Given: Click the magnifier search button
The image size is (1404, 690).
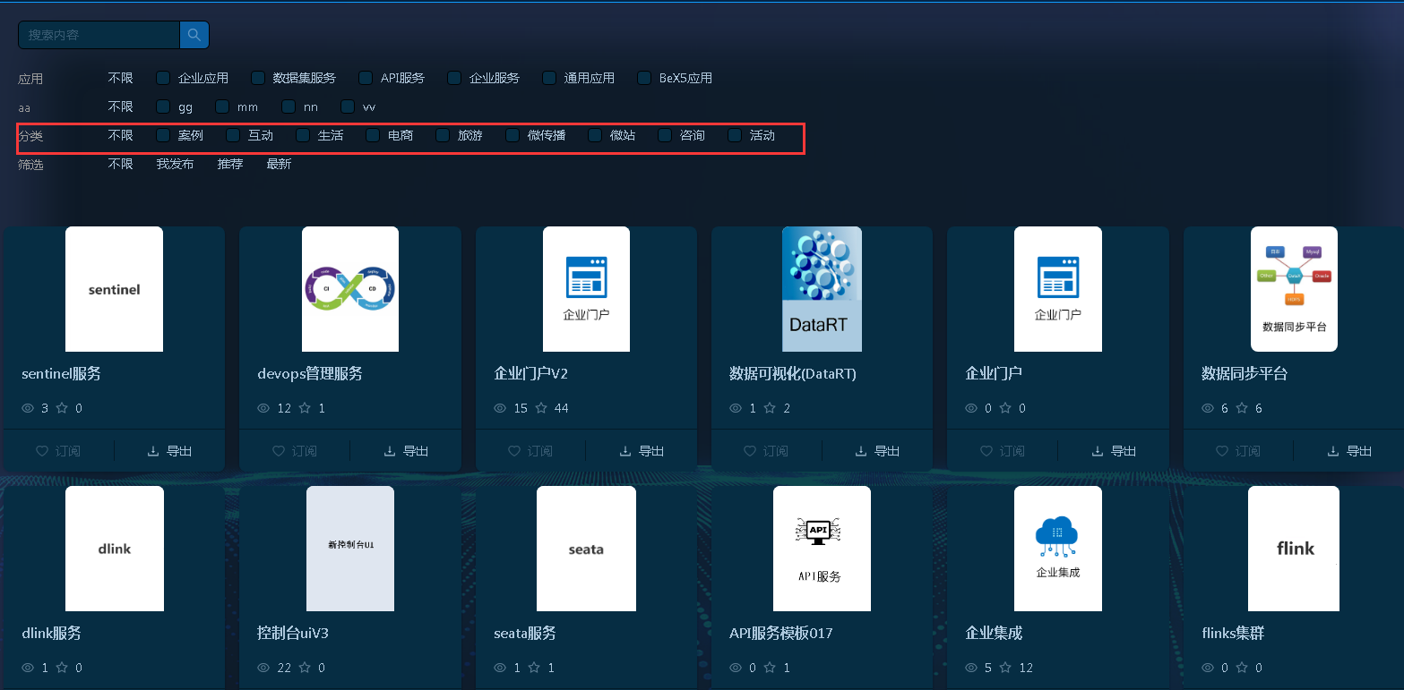Looking at the screenshot, I should coord(194,35).
